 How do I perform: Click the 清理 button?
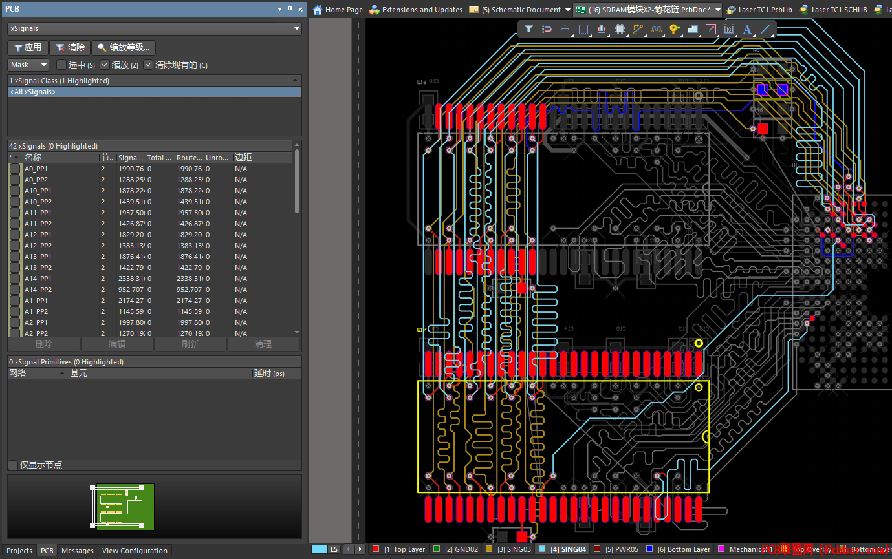click(x=263, y=344)
